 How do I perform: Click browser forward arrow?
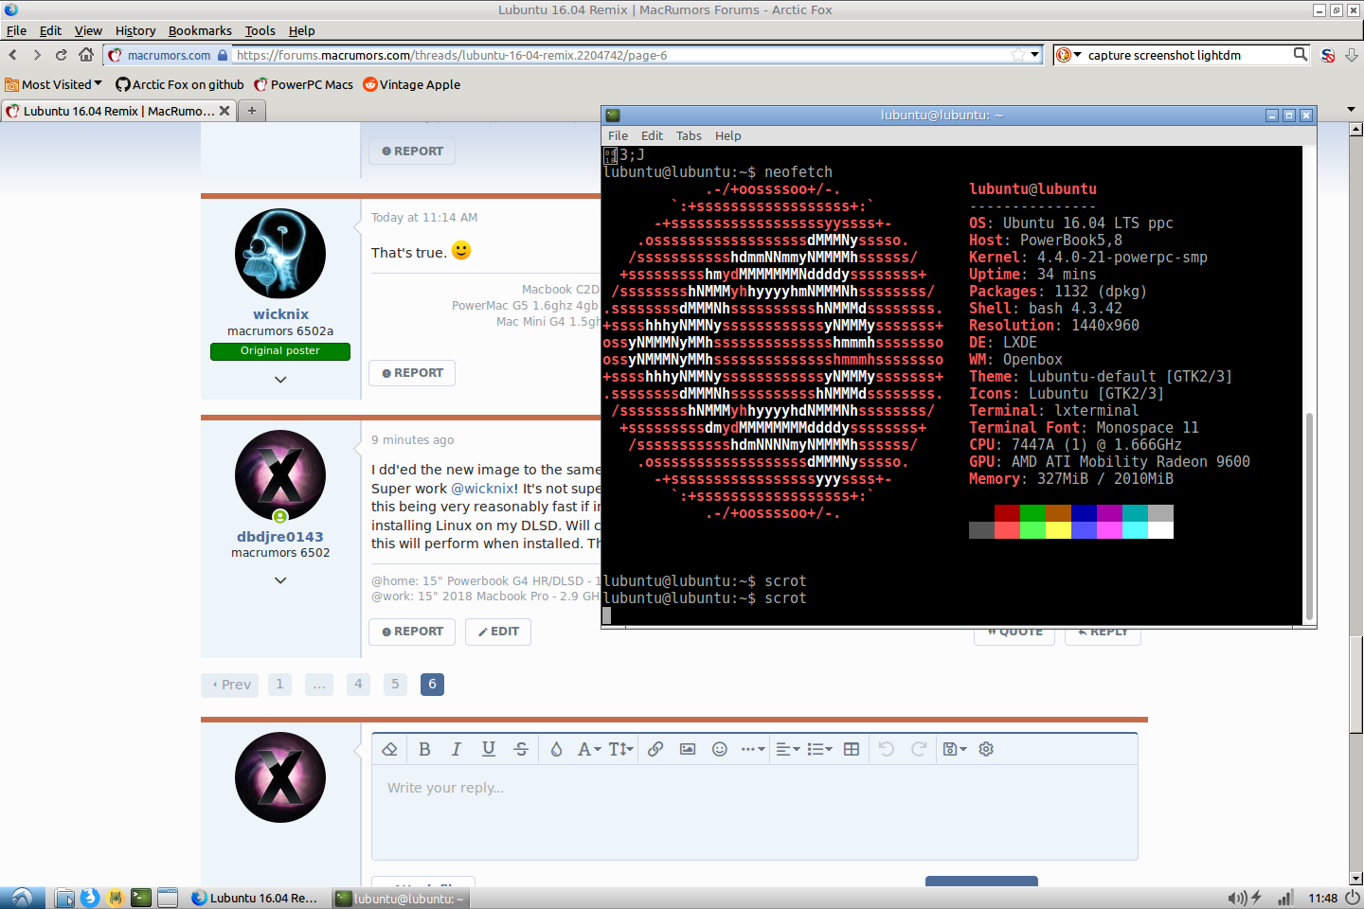click(x=37, y=55)
